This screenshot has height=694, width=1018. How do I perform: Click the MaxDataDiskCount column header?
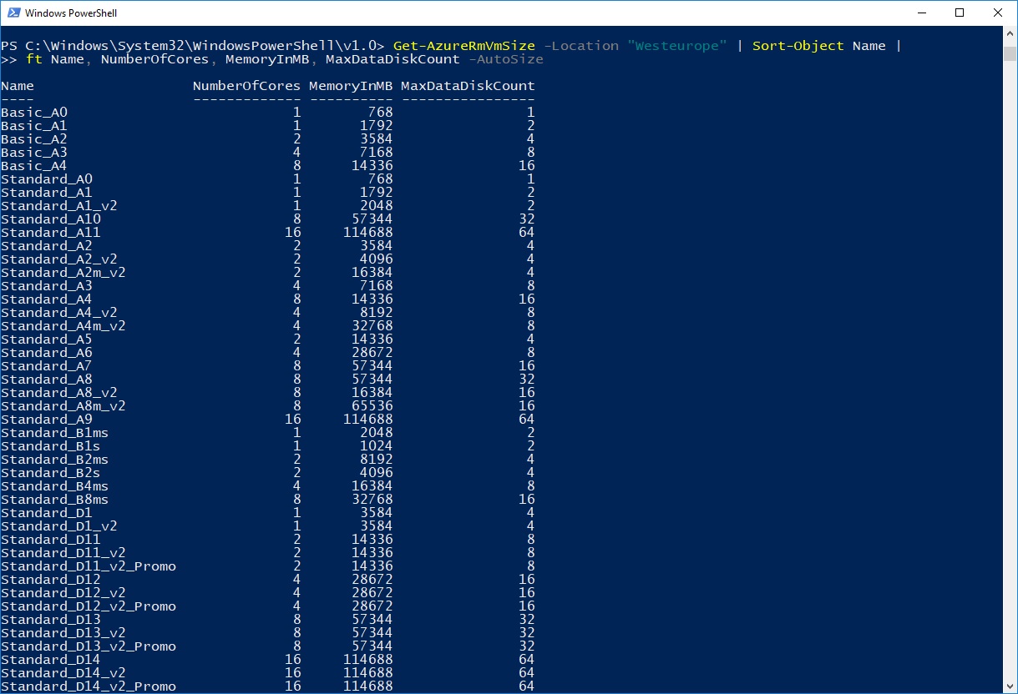click(469, 85)
